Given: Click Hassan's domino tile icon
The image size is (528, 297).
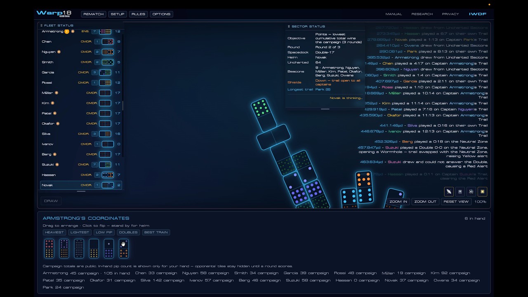Looking at the screenshot, I should (x=108, y=175).
